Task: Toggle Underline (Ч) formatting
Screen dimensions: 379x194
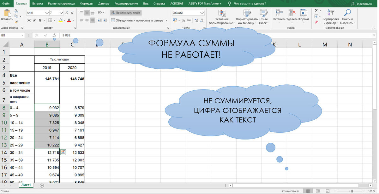Action: [40, 20]
